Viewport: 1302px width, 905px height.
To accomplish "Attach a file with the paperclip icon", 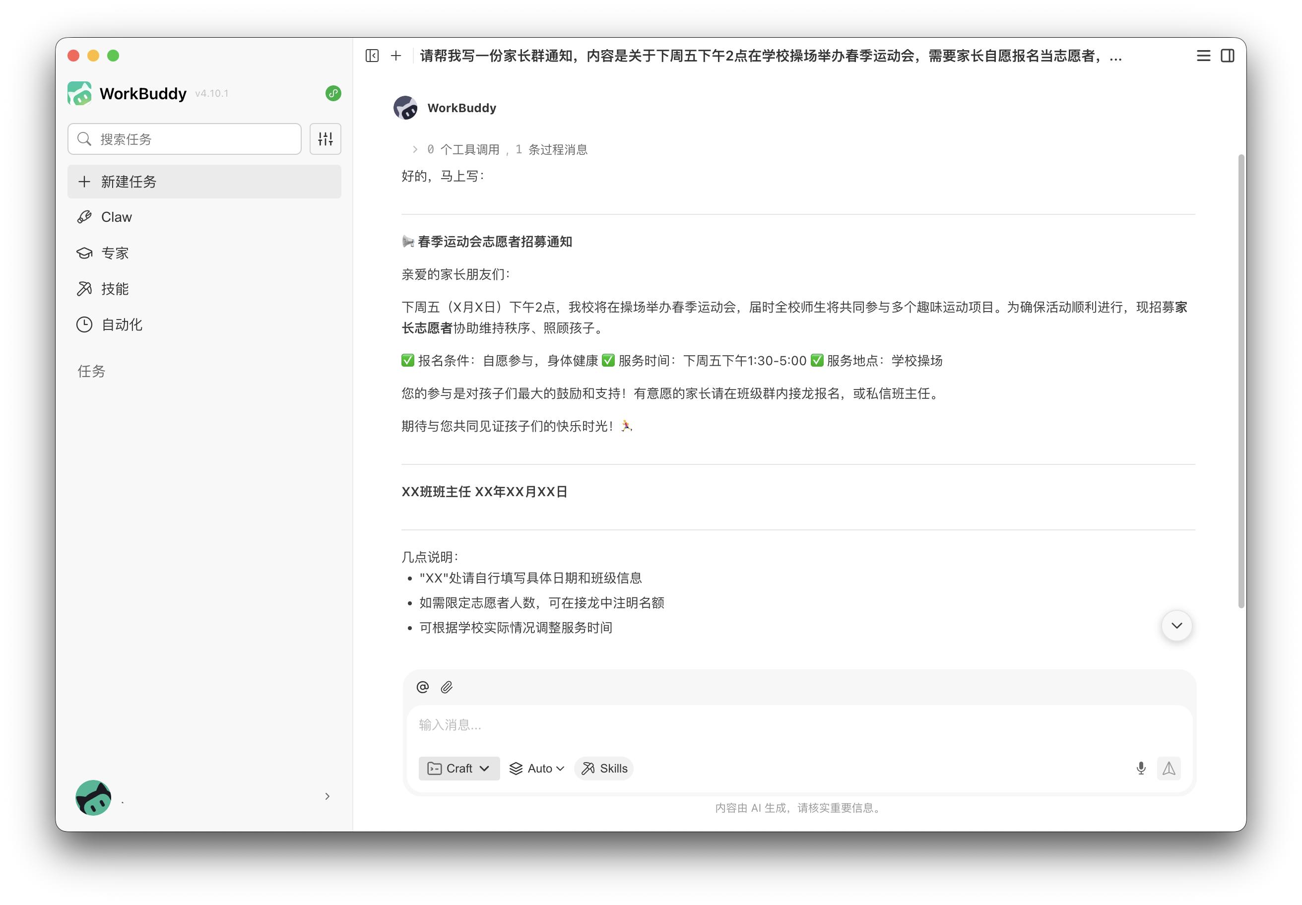I will pyautogui.click(x=447, y=687).
